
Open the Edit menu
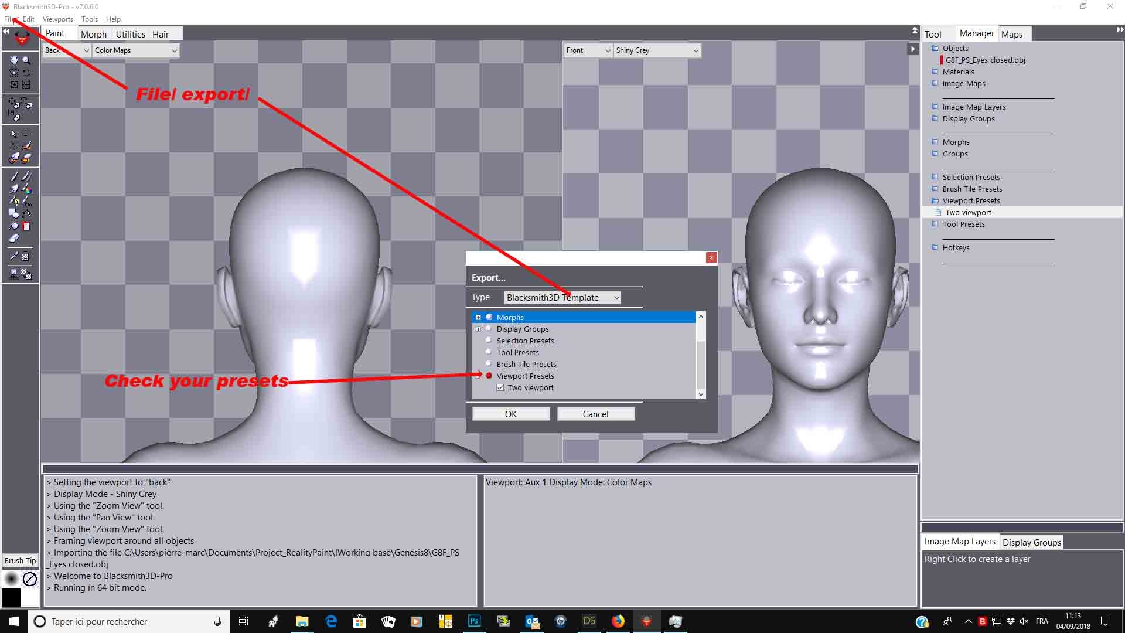(x=29, y=19)
